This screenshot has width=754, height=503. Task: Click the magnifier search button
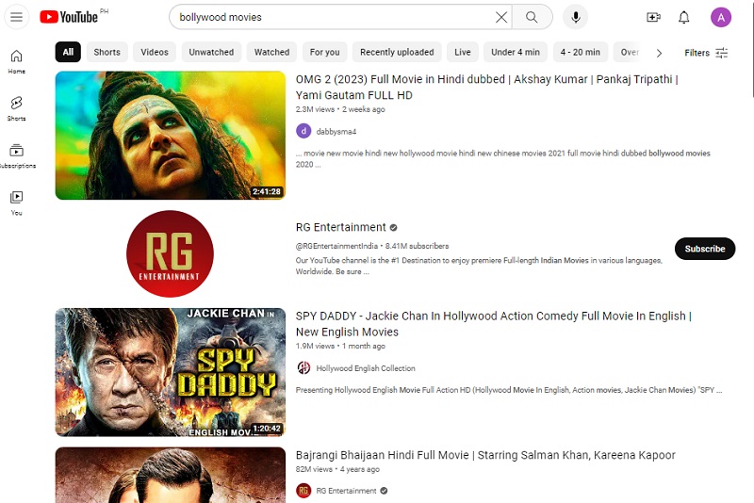[x=532, y=17]
